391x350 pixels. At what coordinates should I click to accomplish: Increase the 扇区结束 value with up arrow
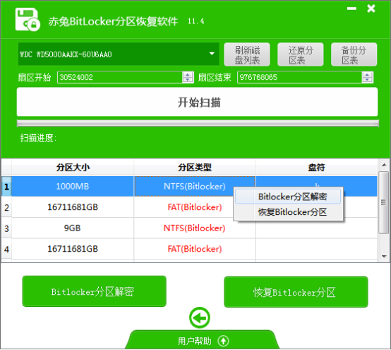click(x=367, y=74)
